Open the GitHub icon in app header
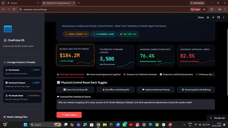 [x=219, y=18]
